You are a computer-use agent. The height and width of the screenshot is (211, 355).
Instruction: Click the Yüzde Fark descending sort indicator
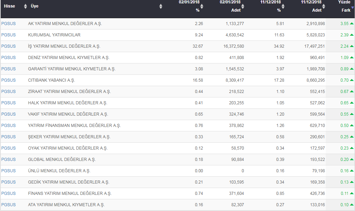(x=353, y=8)
